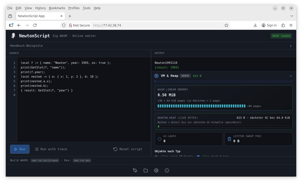This screenshot has height=183, width=302.
Task: Click the Letzter Sweep Frei 0 B value
Action: (x=236, y=141)
